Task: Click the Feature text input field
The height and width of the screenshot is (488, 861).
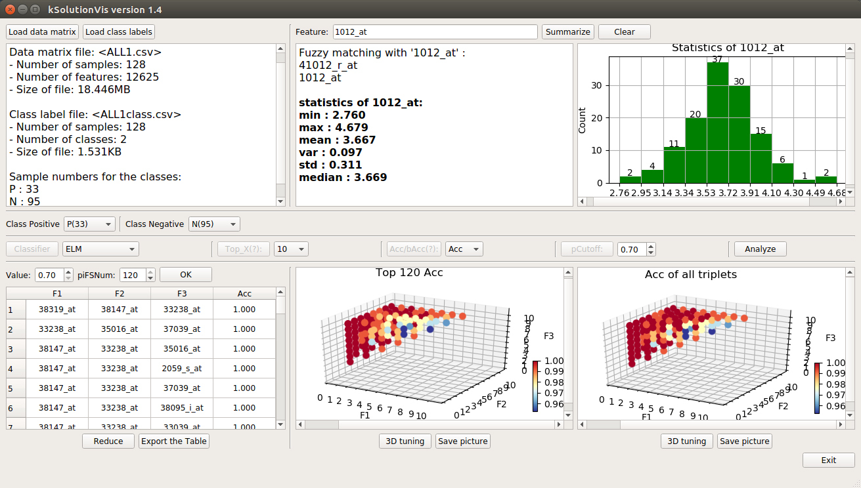Action: pos(435,31)
